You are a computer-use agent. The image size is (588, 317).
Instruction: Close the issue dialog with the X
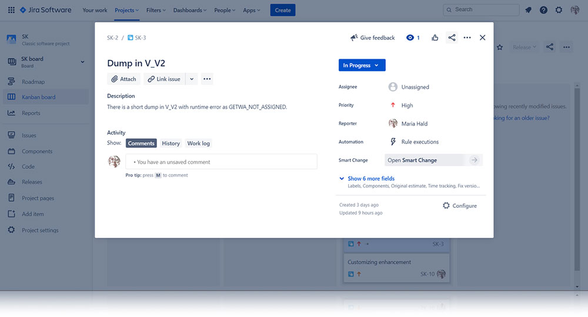tap(483, 38)
